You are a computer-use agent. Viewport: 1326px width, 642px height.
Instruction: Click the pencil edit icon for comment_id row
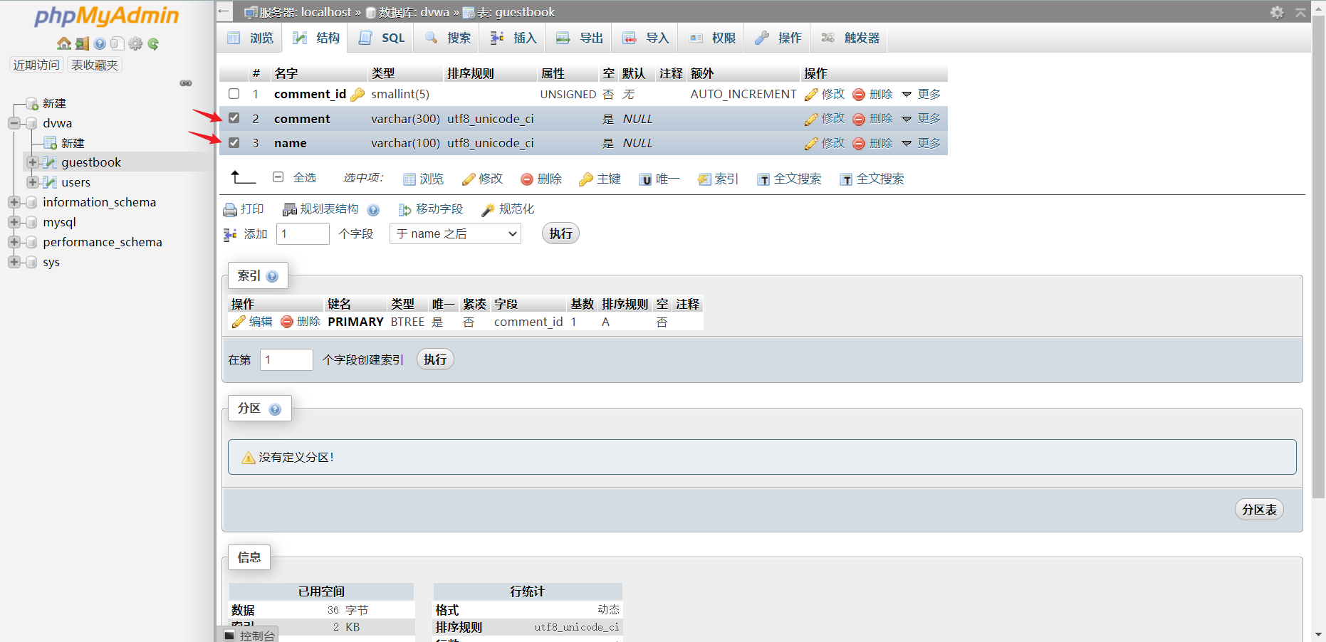811,95
